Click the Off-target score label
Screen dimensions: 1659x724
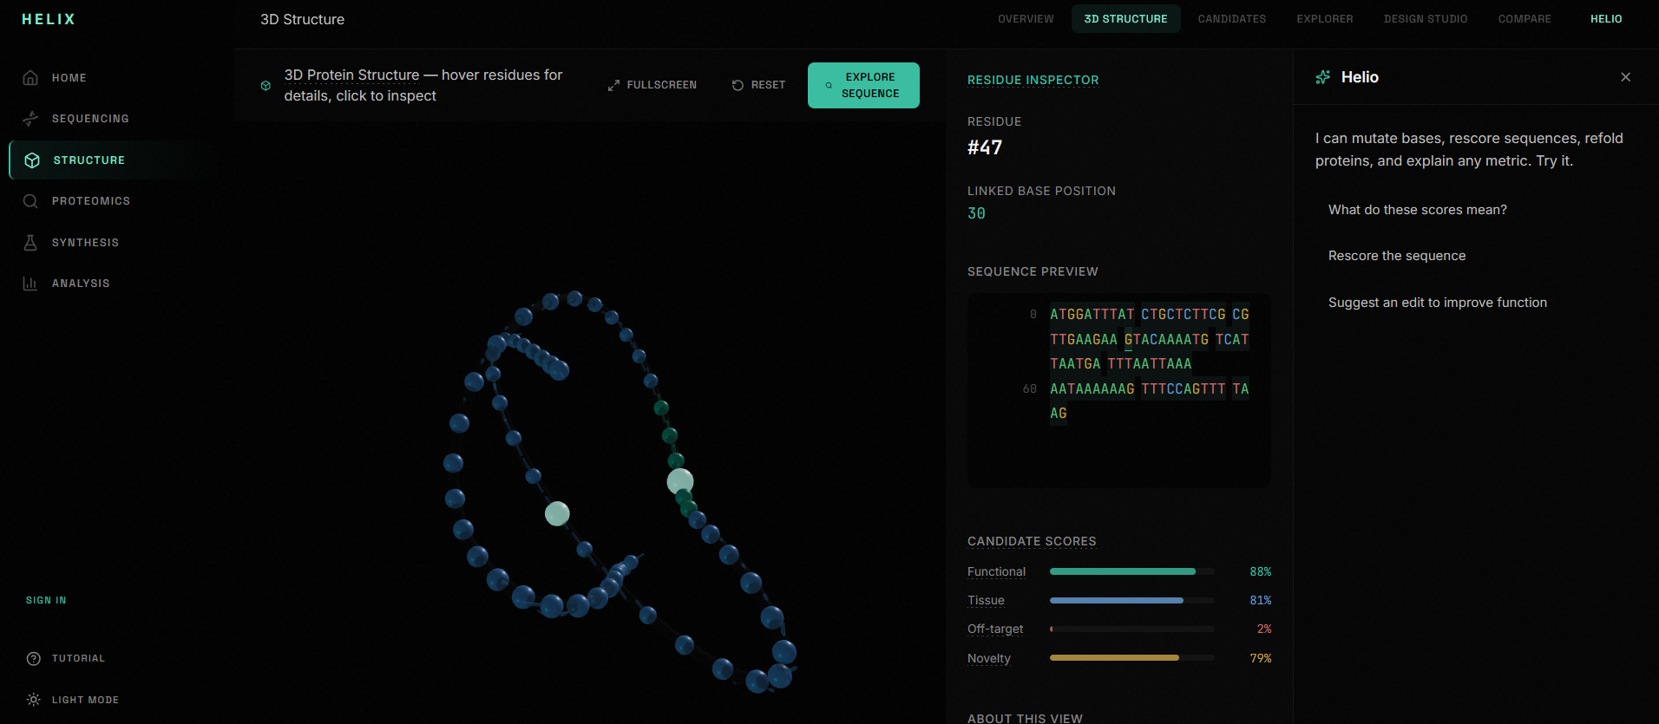995,629
